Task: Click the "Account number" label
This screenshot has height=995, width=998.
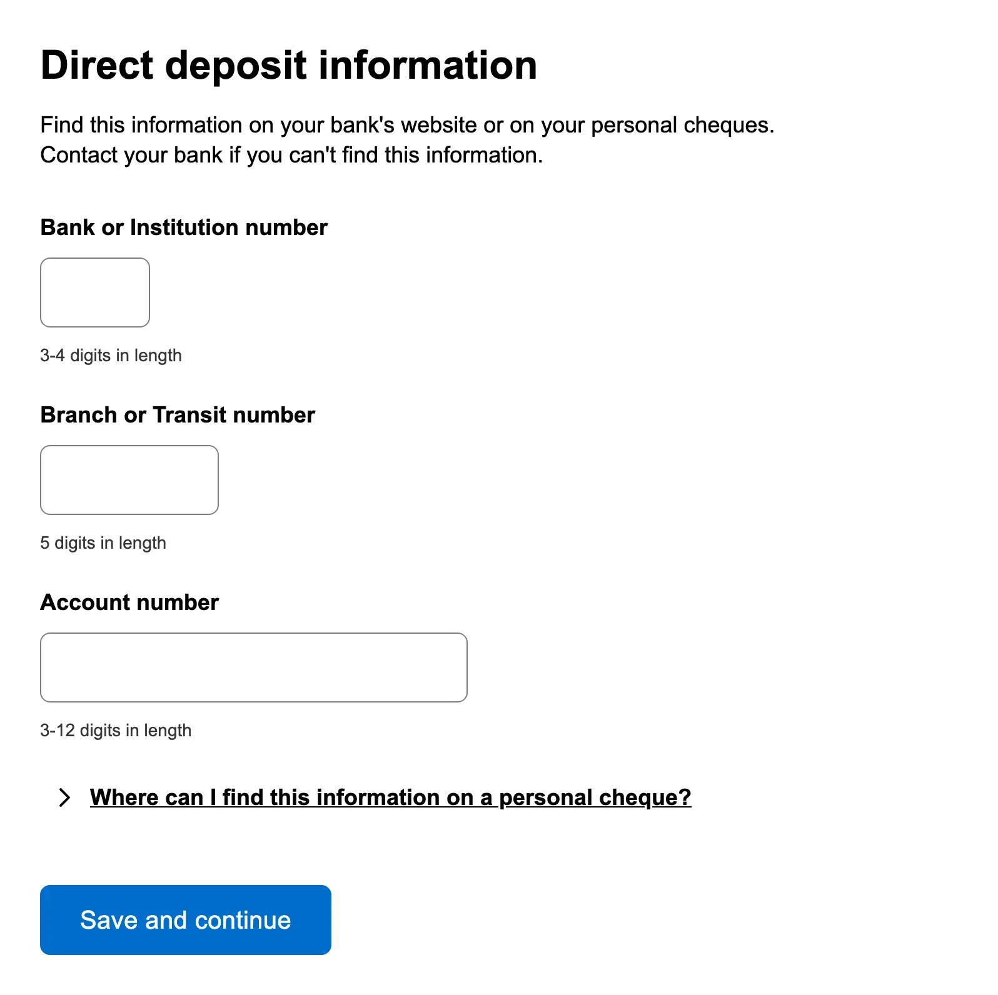Action: (129, 602)
